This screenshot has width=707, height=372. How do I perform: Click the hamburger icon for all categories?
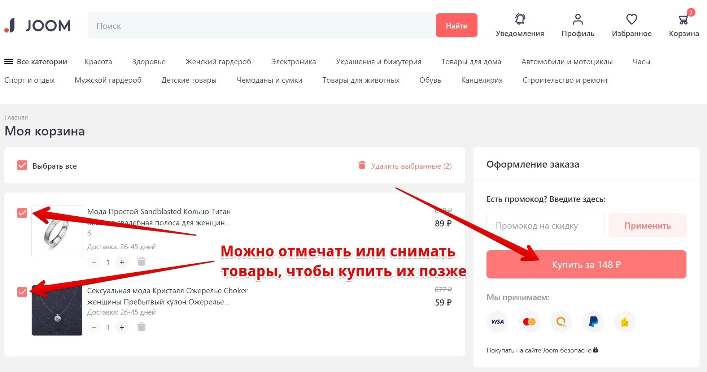pos(9,62)
